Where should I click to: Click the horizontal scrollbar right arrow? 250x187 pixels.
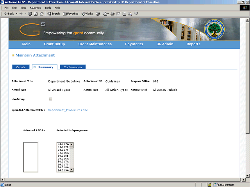243,180
